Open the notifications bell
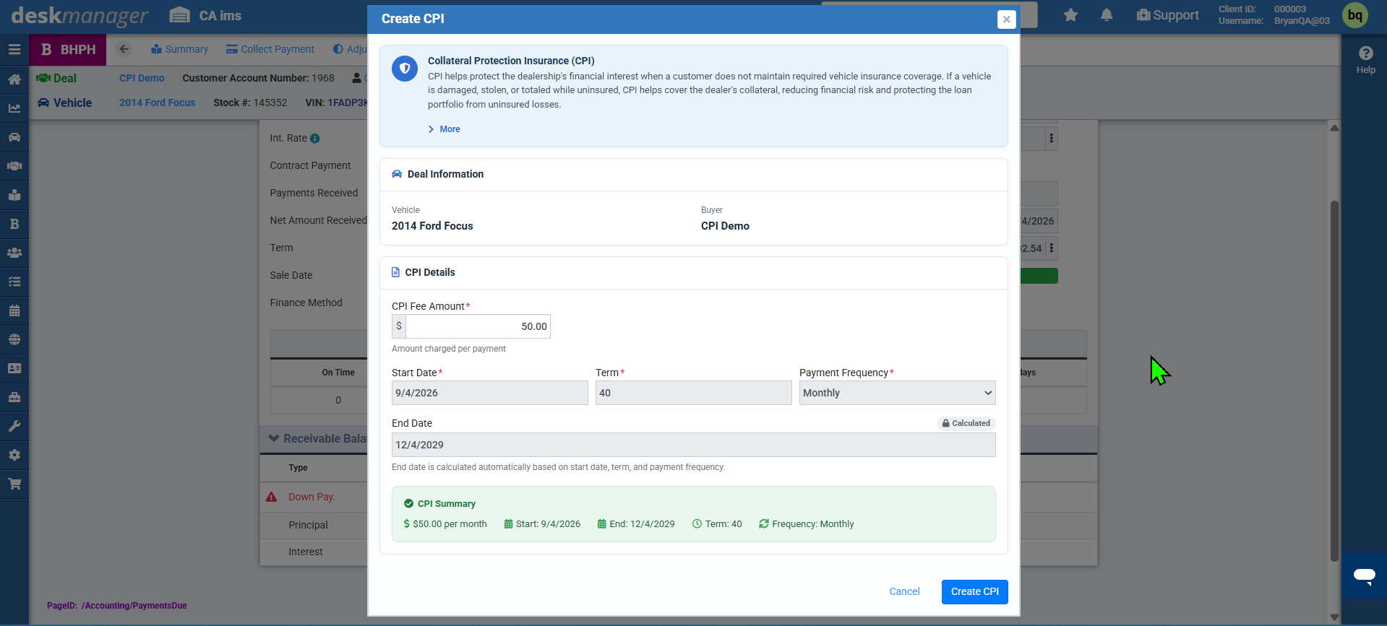Image resolution: width=1387 pixels, height=626 pixels. (1107, 15)
